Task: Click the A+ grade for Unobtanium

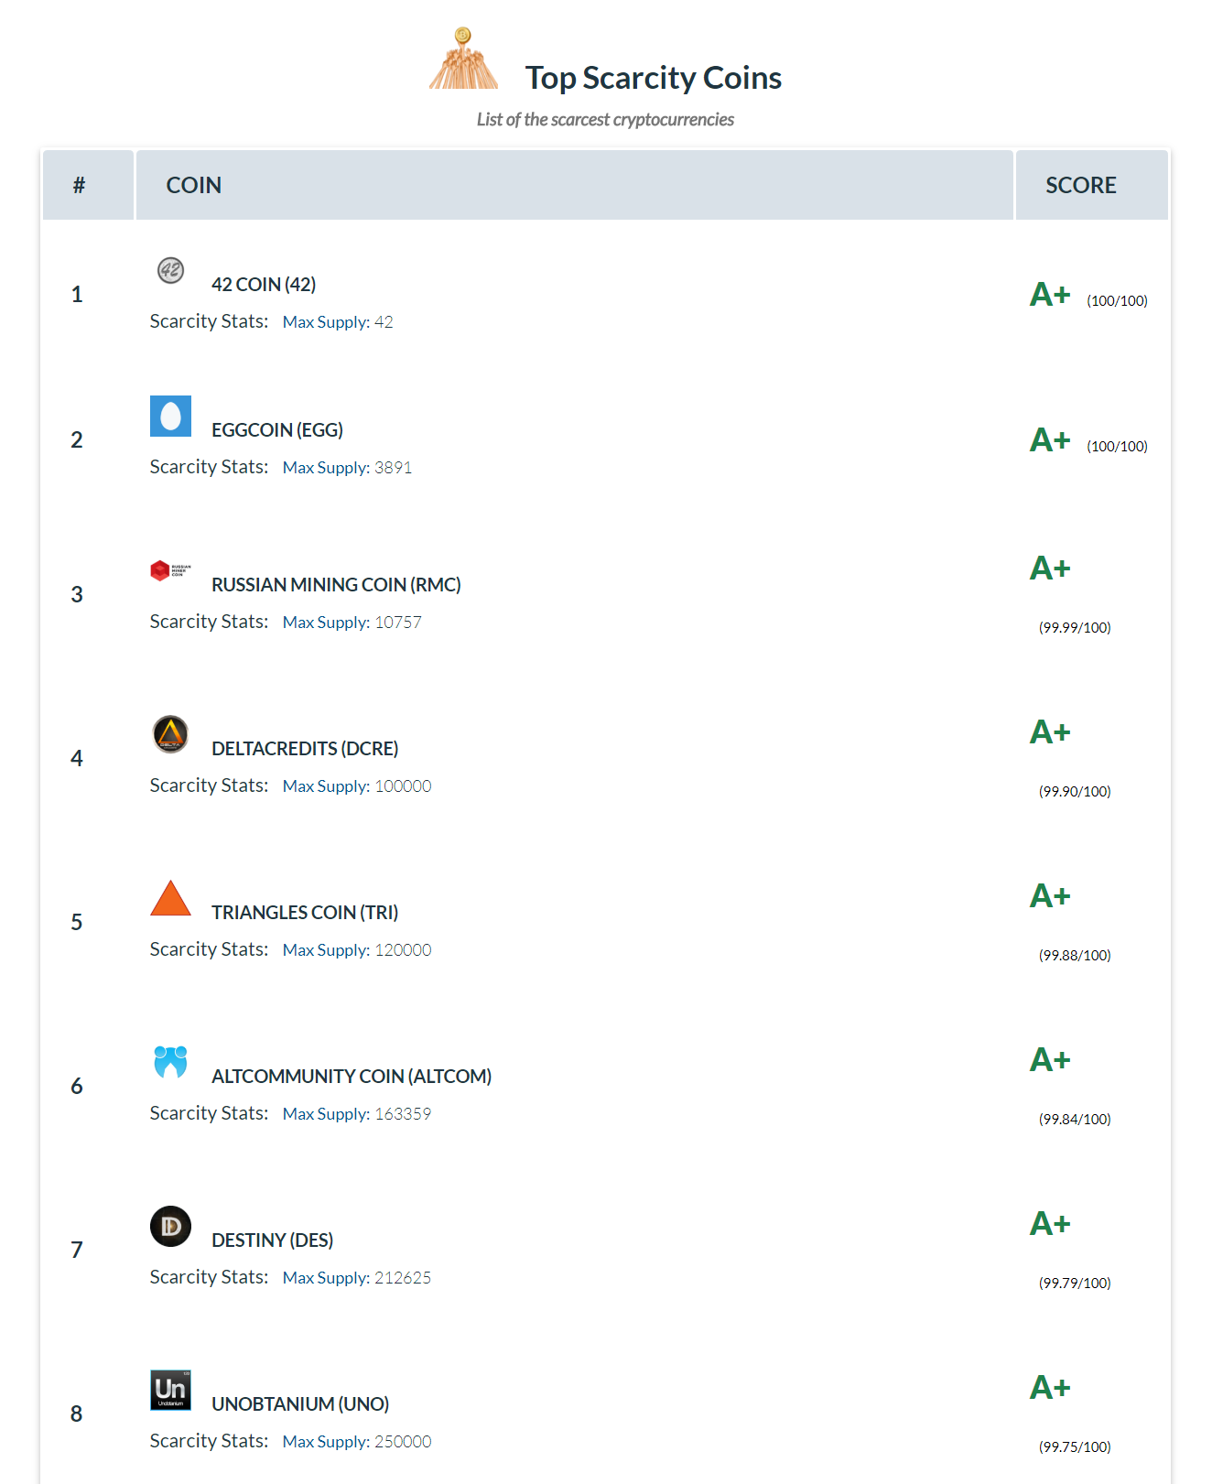Action: pos(1050,1388)
